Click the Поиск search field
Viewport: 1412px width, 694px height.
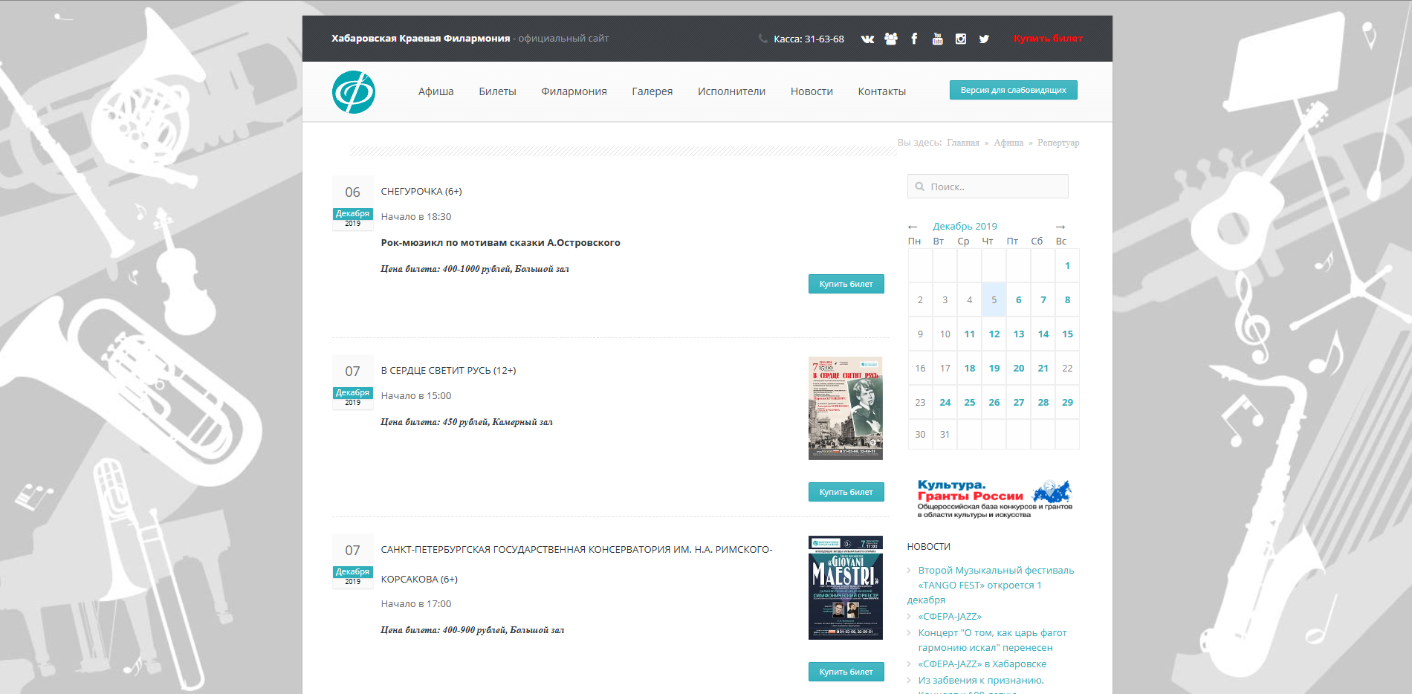(x=988, y=187)
